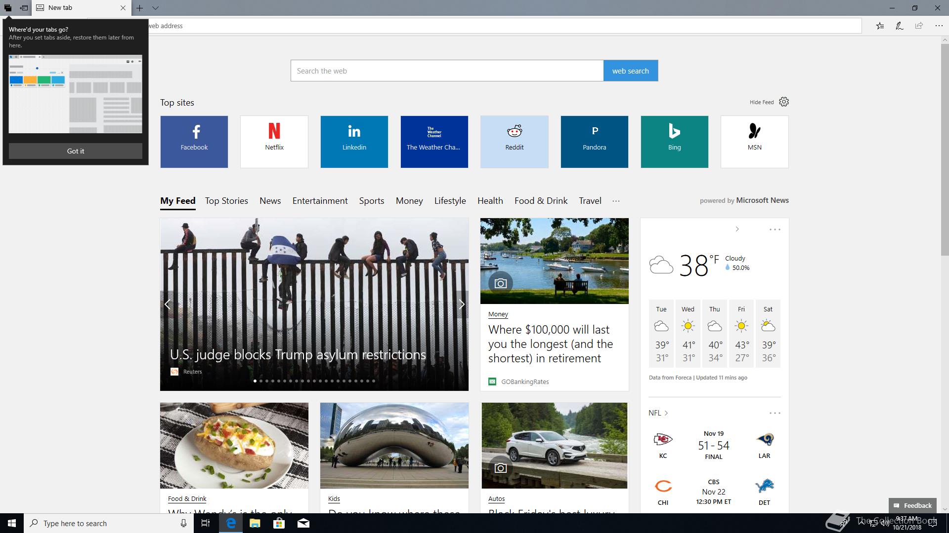Open the baked potato article image
The image size is (949, 533).
pos(234,446)
